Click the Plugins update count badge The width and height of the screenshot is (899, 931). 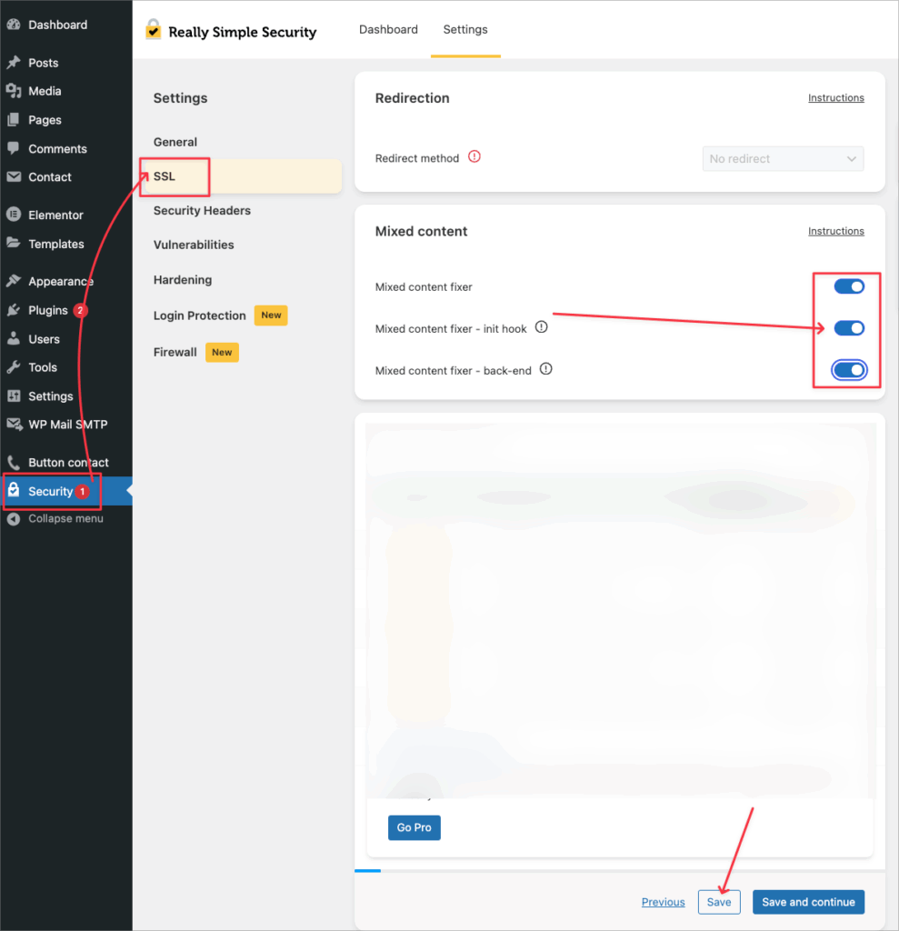(80, 310)
